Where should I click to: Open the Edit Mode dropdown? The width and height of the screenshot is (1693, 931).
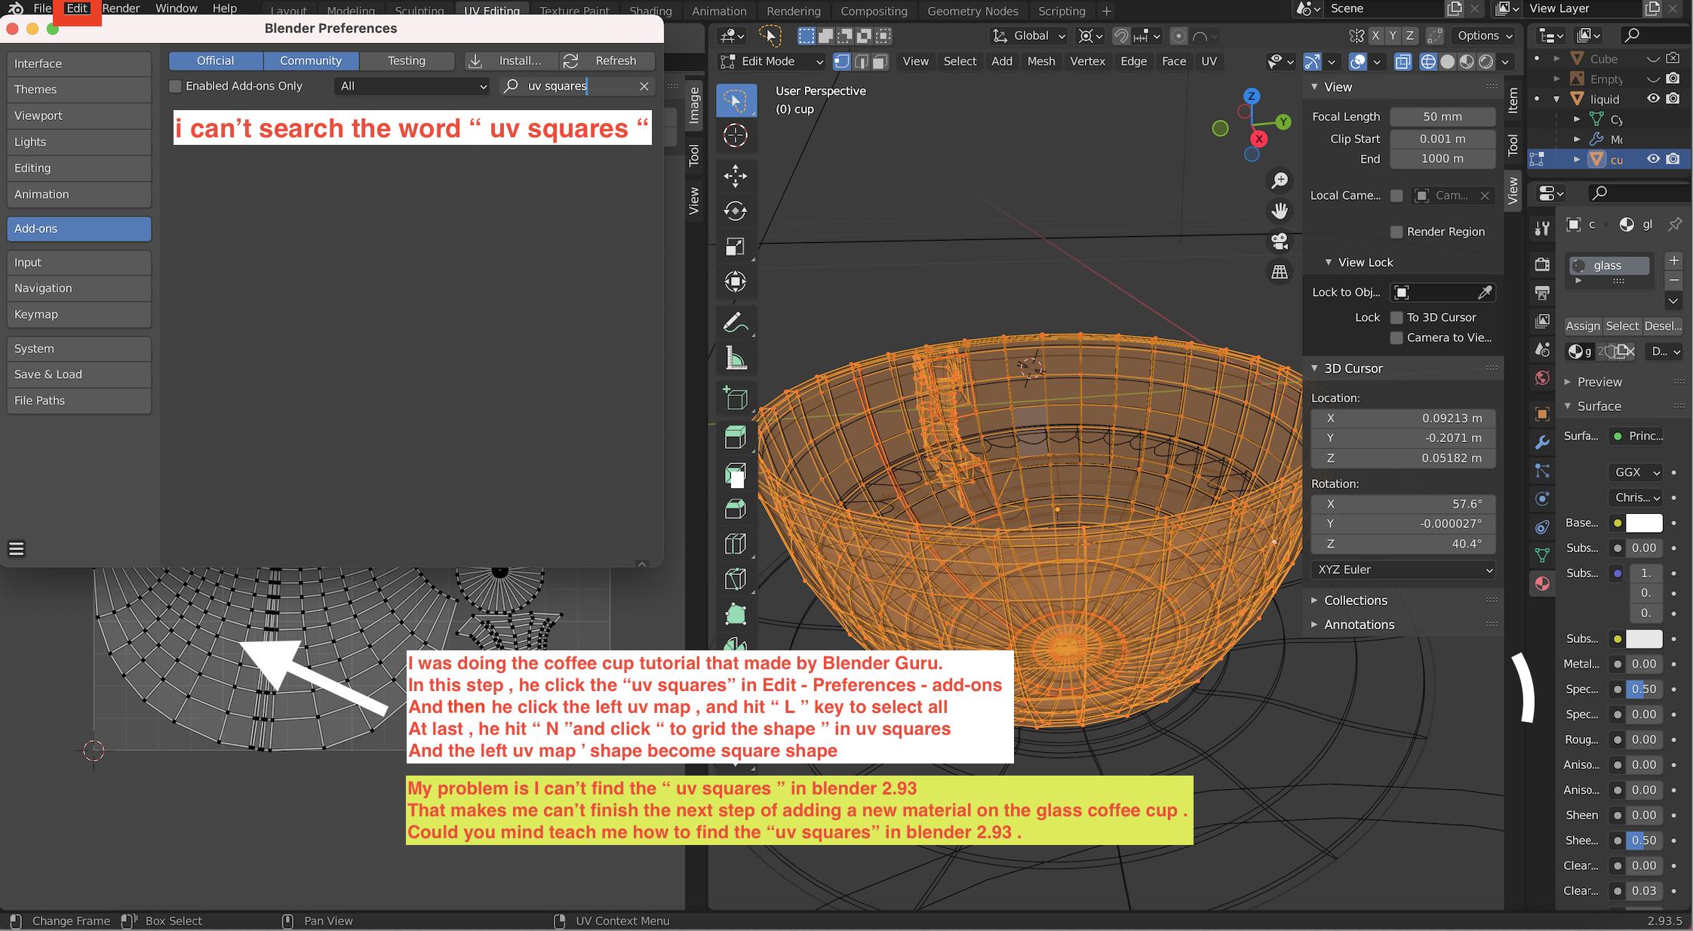(770, 61)
